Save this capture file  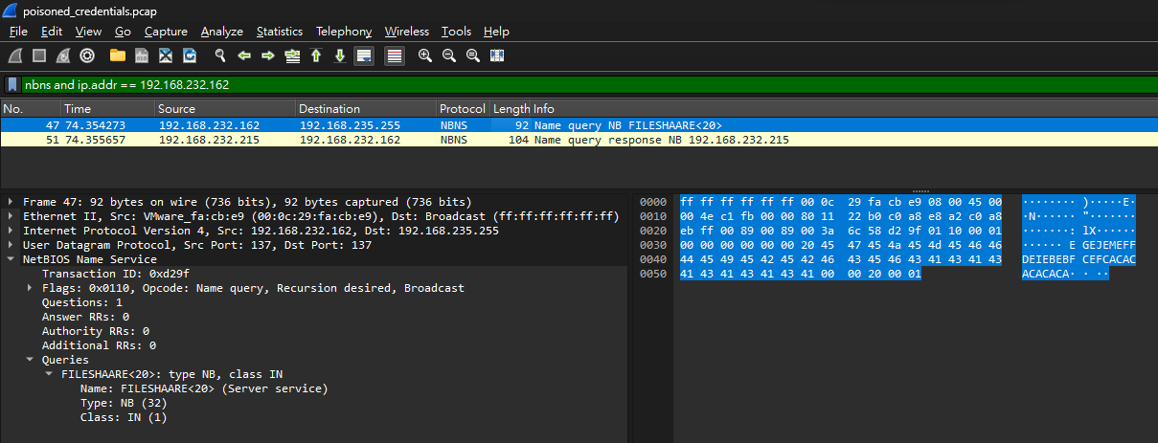pyautogui.click(x=142, y=55)
